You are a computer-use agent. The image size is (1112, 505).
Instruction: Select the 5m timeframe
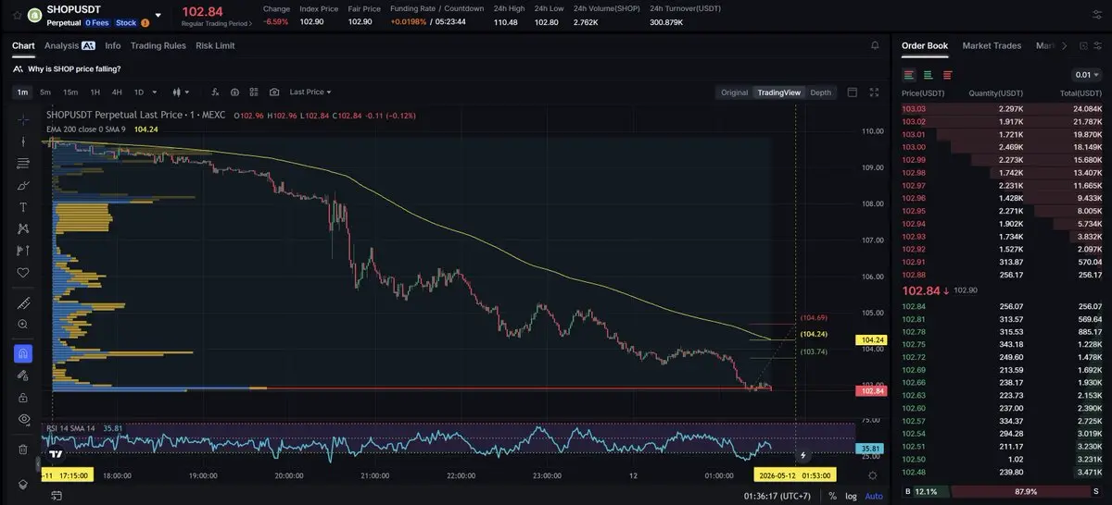[45, 92]
